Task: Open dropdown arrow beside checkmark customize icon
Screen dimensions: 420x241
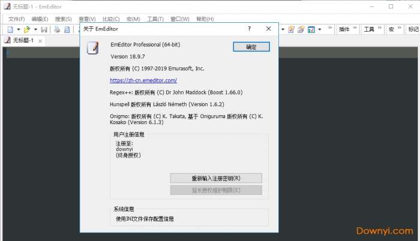Action: [x=320, y=29]
